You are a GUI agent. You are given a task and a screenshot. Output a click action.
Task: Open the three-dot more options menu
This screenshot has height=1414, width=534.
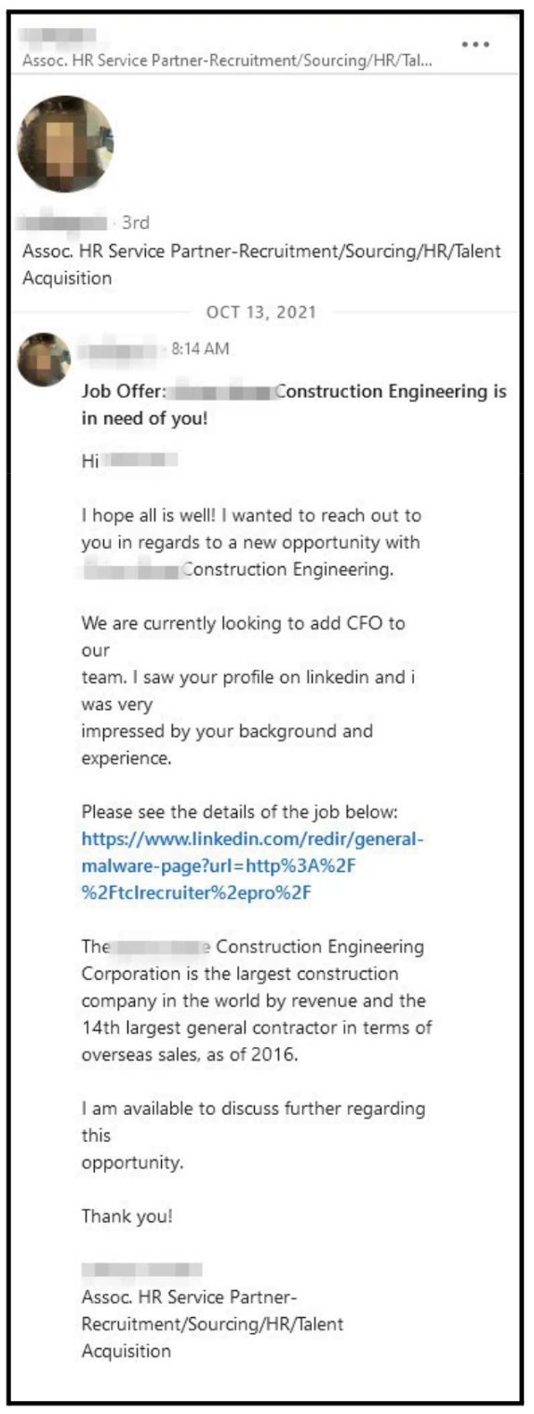(475, 44)
